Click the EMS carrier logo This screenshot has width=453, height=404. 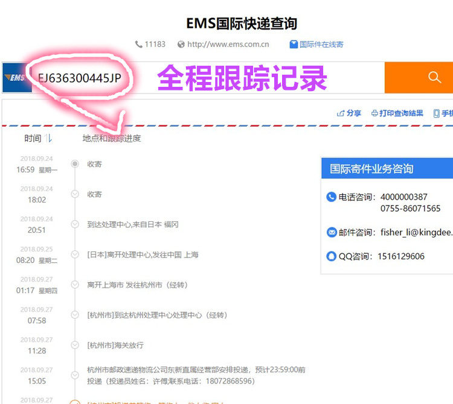[17, 78]
